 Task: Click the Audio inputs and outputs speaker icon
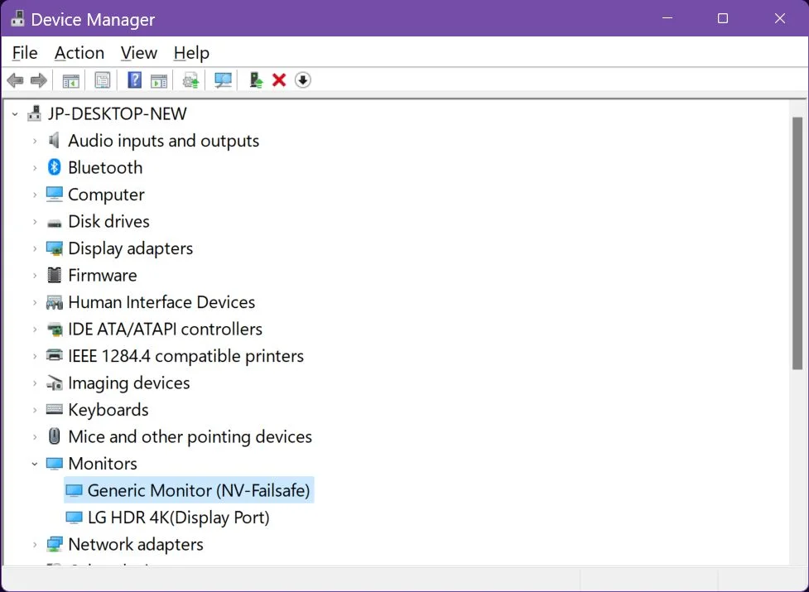54,140
